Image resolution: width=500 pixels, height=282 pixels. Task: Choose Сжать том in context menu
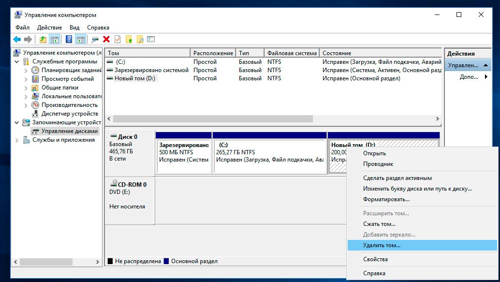coord(379,224)
